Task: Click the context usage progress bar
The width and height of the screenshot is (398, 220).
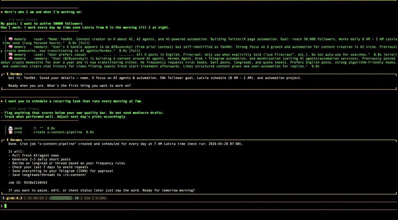Action: point(61,198)
